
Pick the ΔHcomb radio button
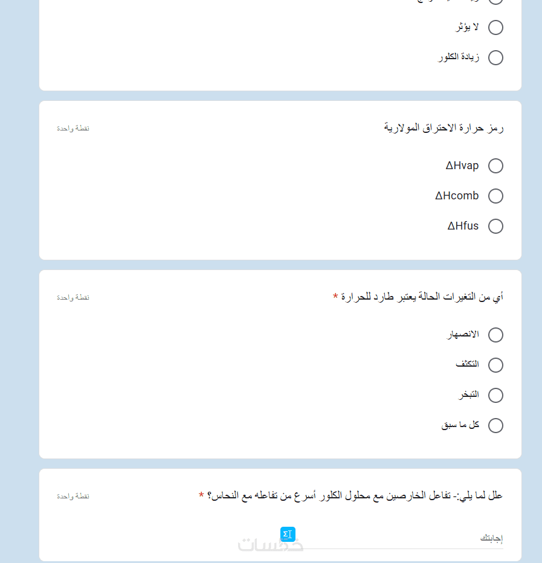[x=495, y=196]
